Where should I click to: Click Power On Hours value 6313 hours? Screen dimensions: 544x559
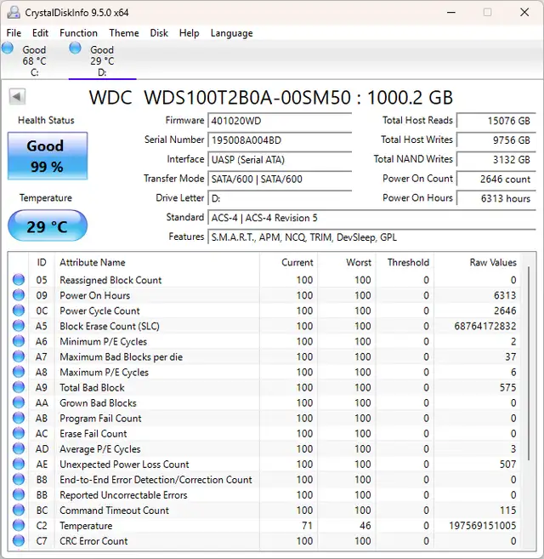[496, 198]
